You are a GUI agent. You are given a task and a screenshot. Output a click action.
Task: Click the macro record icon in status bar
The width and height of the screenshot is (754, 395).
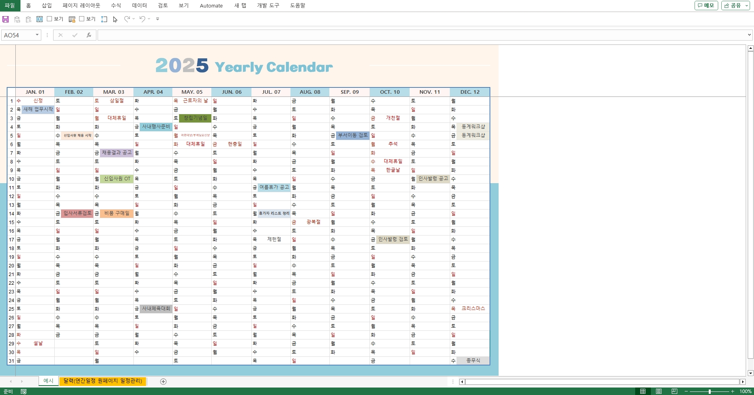point(24,391)
